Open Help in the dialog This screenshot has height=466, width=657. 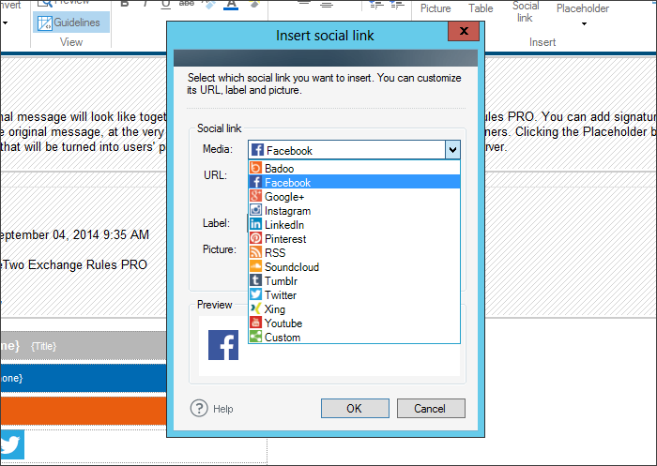pos(212,409)
